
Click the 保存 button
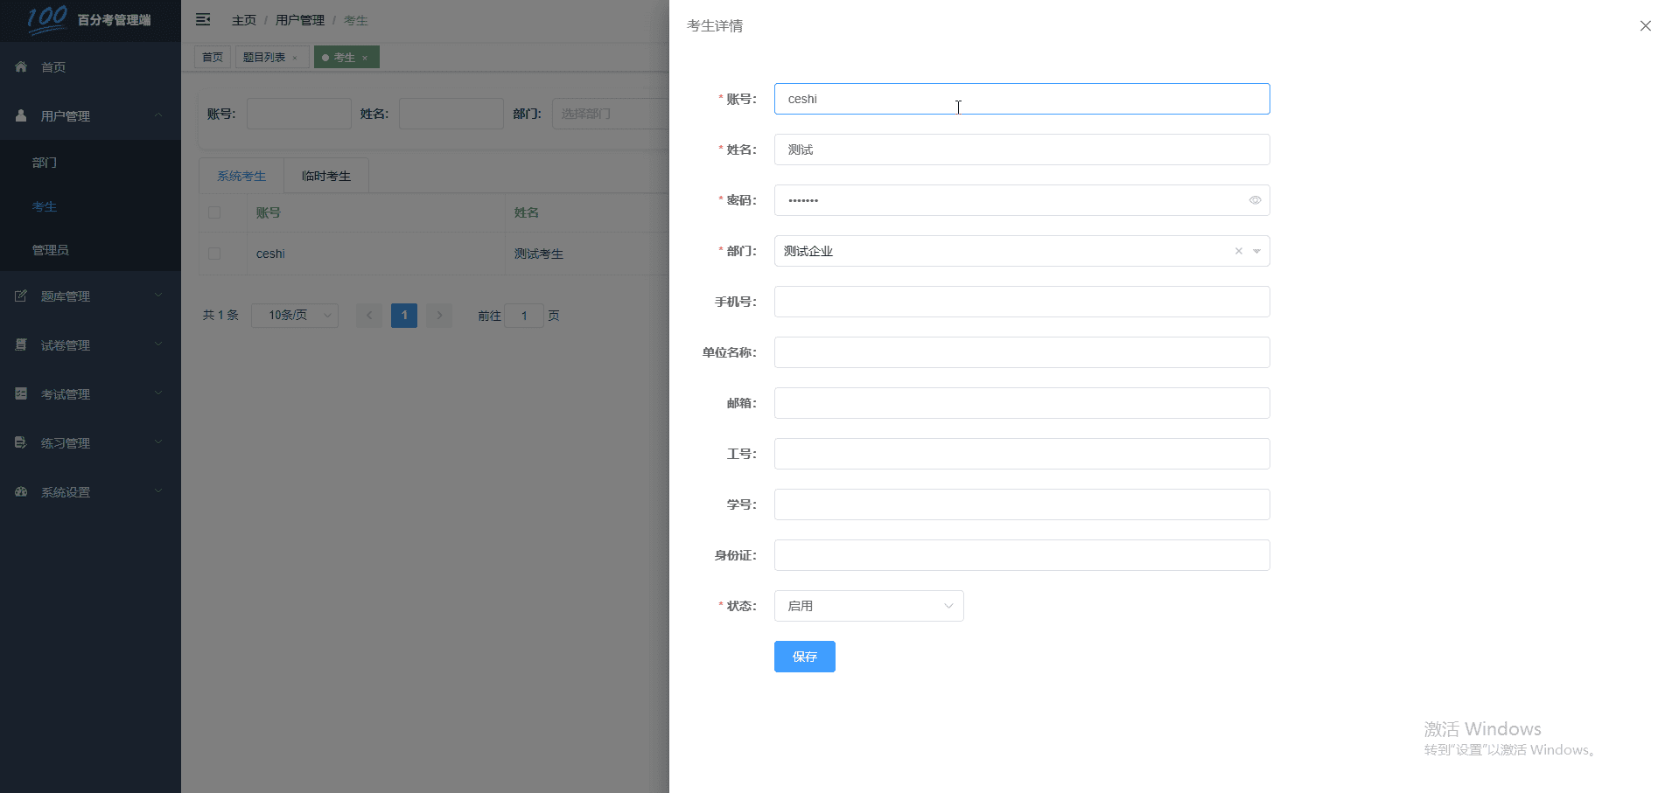coord(804,657)
